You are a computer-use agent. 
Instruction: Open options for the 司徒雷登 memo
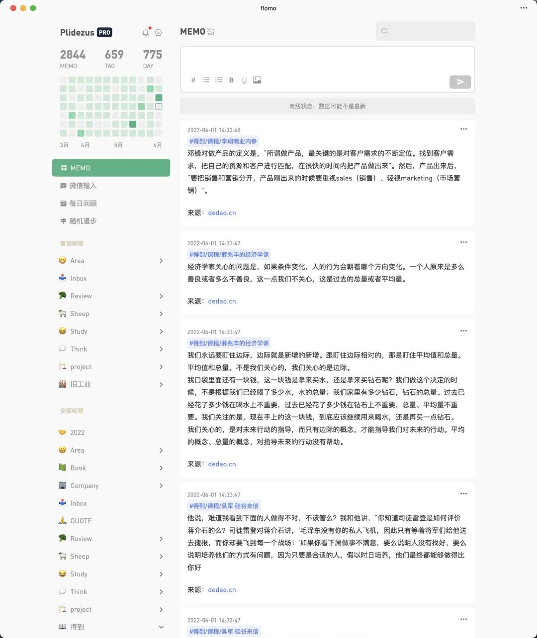[463, 494]
